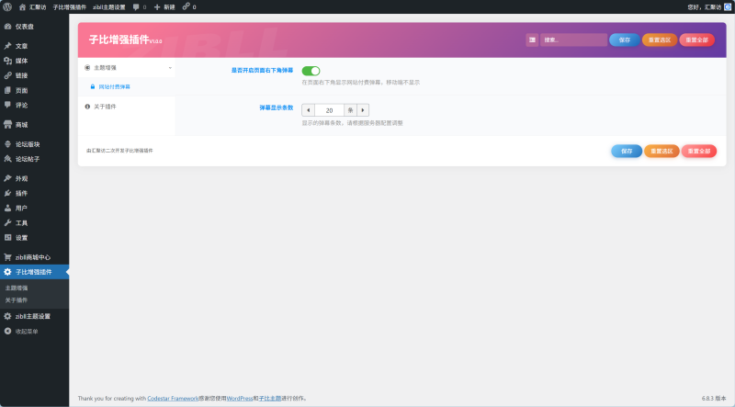Click the 搜索 search field in header
The height and width of the screenshot is (407, 735).
pyautogui.click(x=573, y=40)
